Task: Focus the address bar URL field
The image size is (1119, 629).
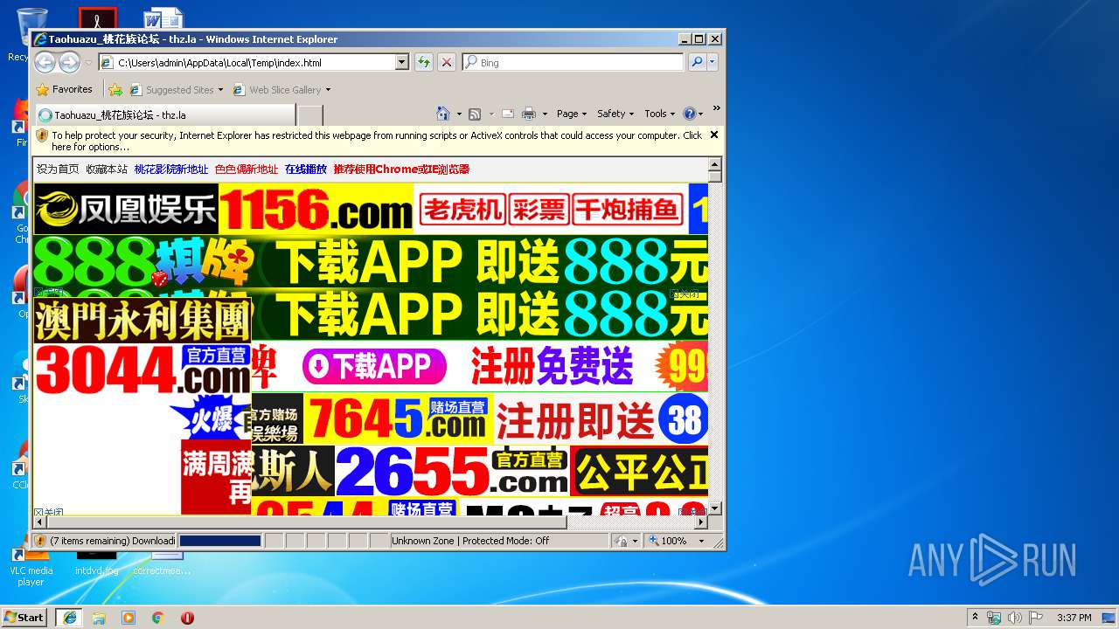Action: tap(254, 62)
